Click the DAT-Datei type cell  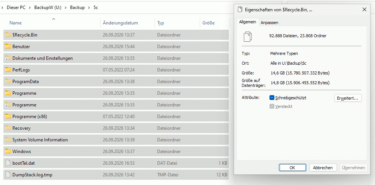(x=167, y=163)
